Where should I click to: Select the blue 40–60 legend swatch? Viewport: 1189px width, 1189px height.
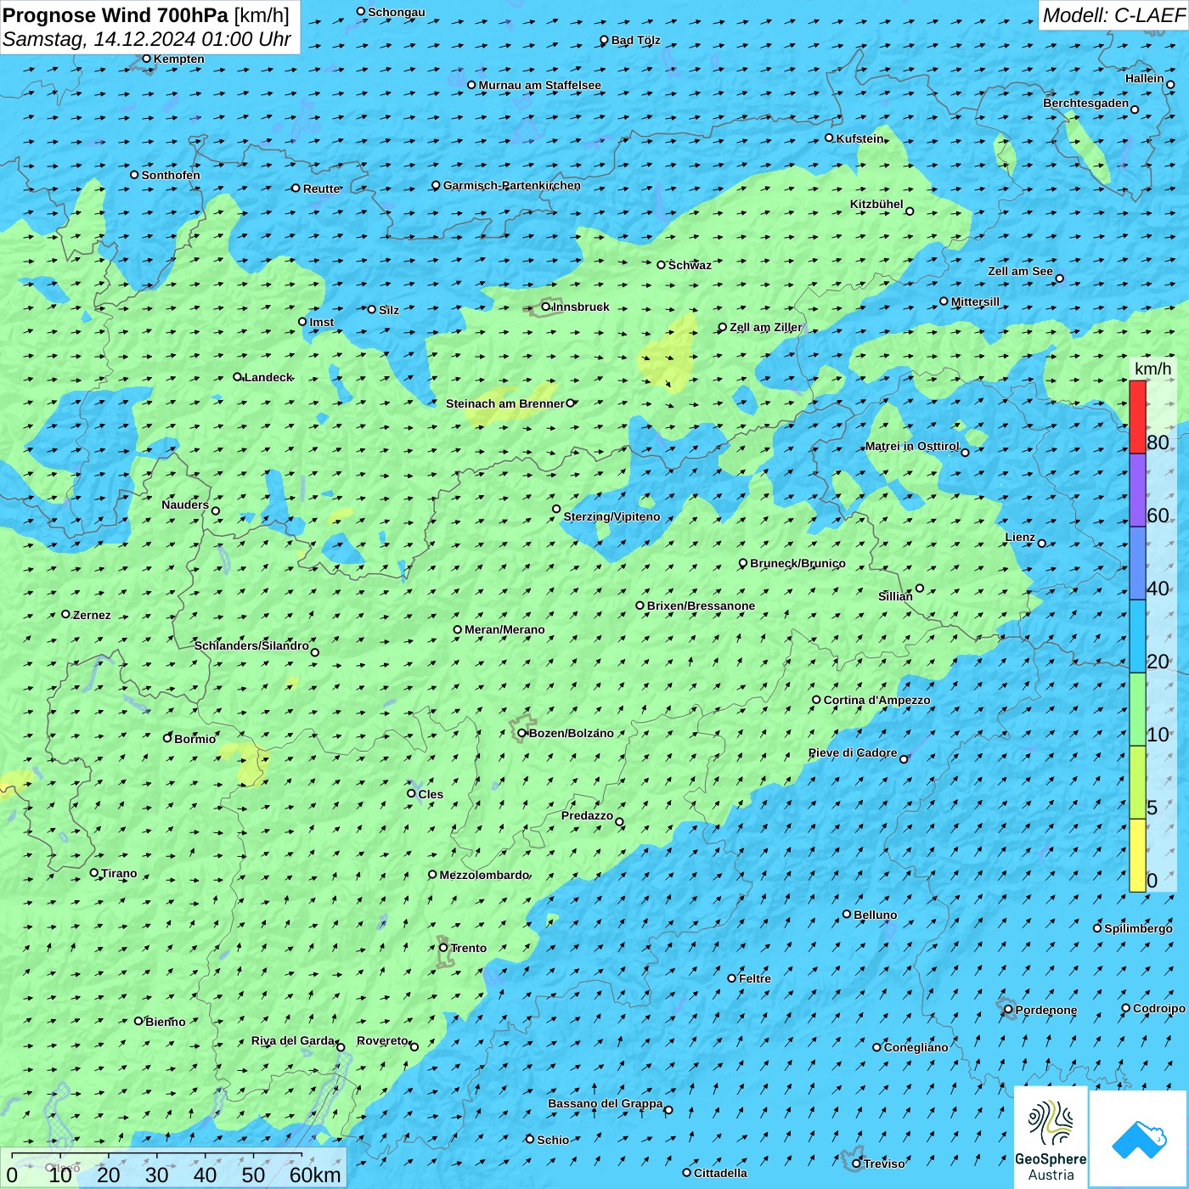pyautogui.click(x=1137, y=564)
